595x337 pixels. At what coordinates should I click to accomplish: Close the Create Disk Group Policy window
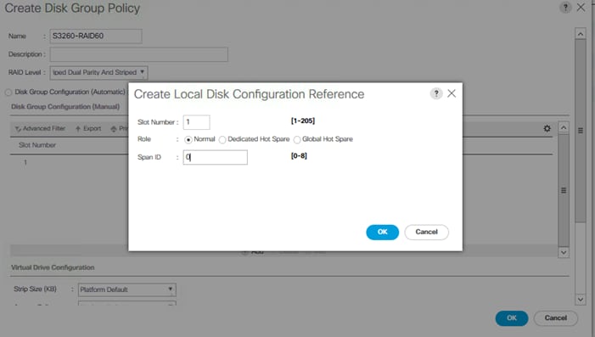click(x=581, y=7)
